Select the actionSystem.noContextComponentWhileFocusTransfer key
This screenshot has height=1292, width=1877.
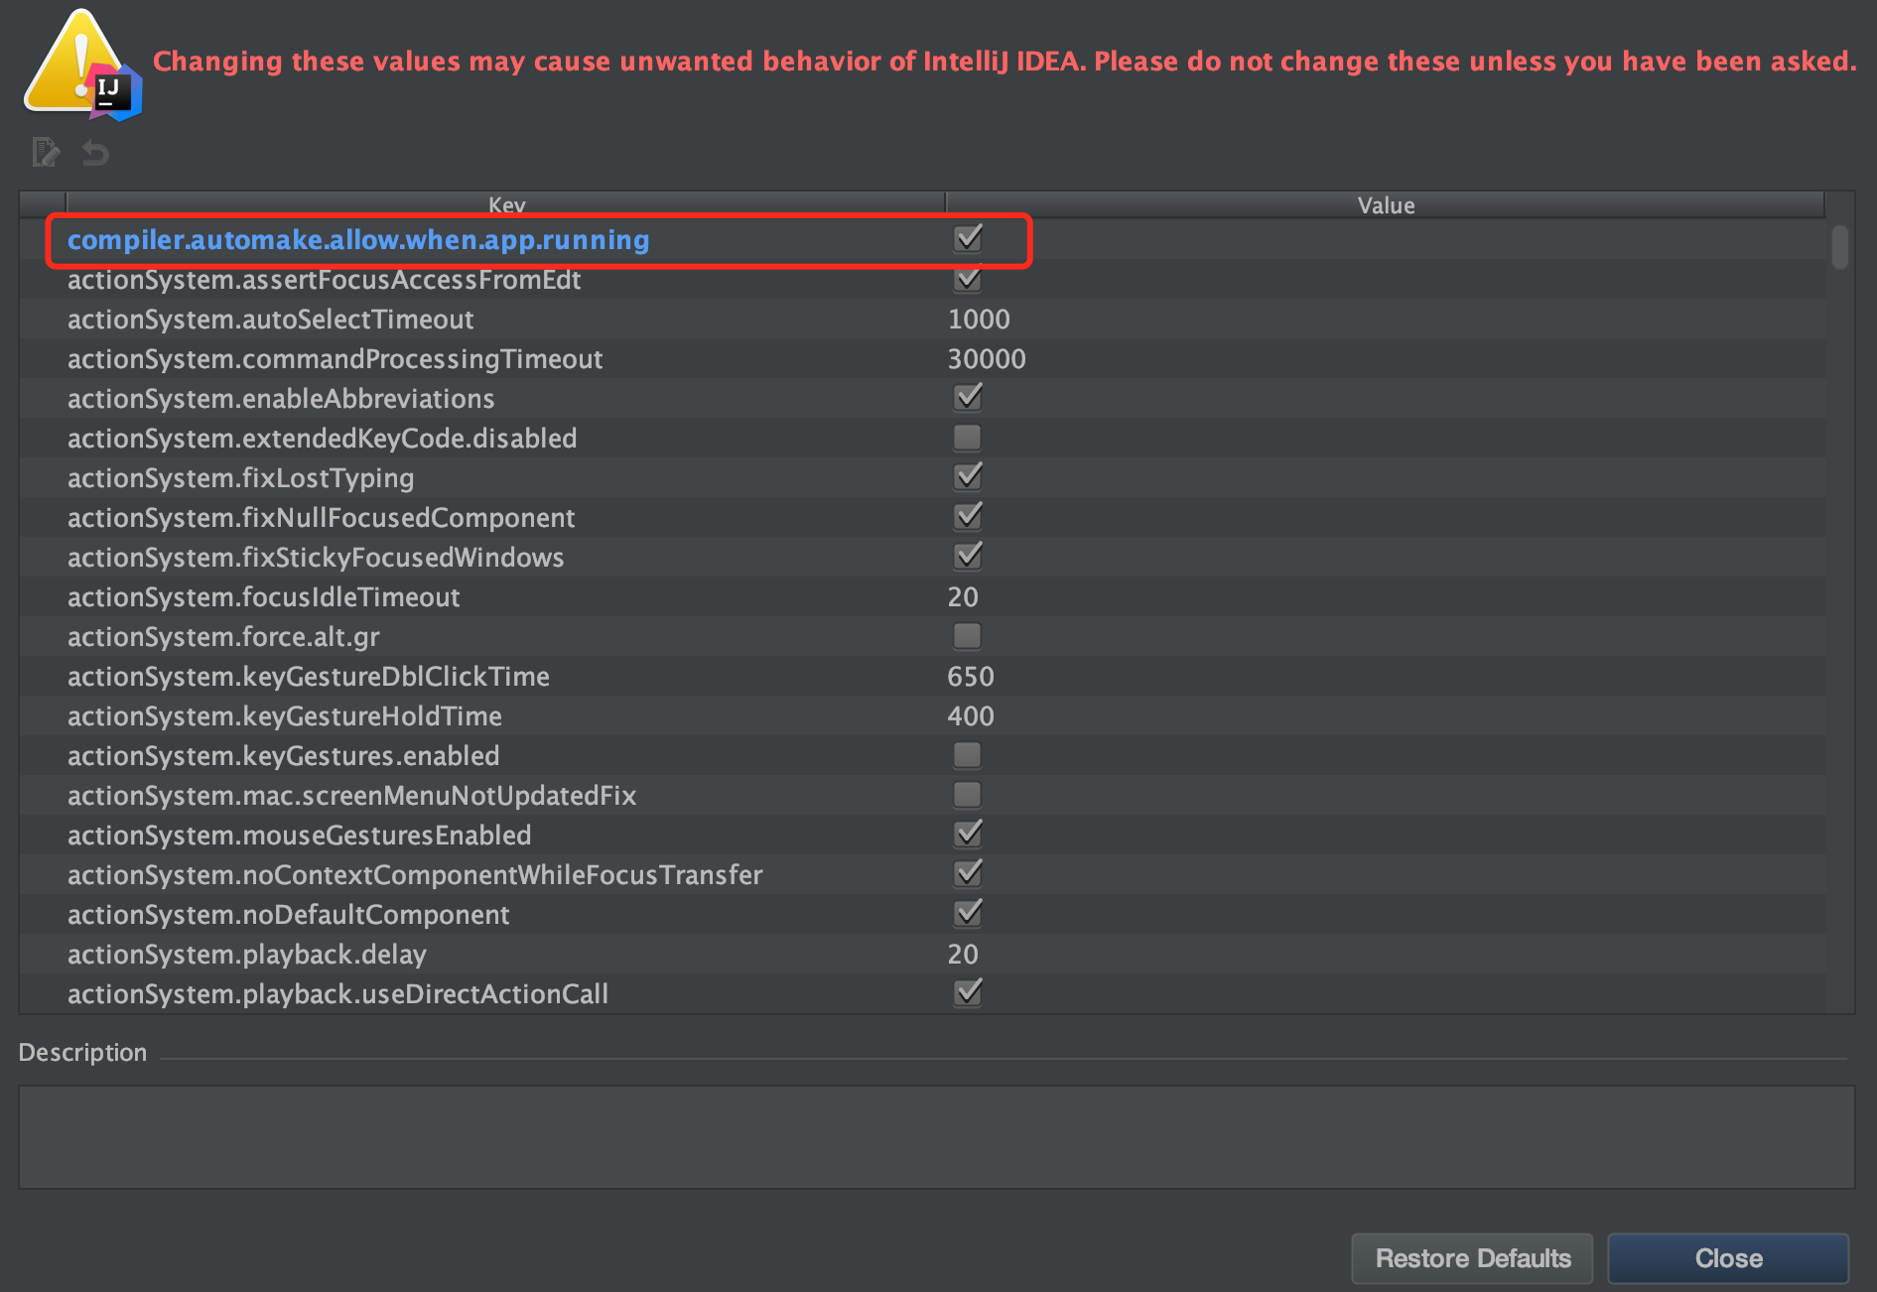415,875
